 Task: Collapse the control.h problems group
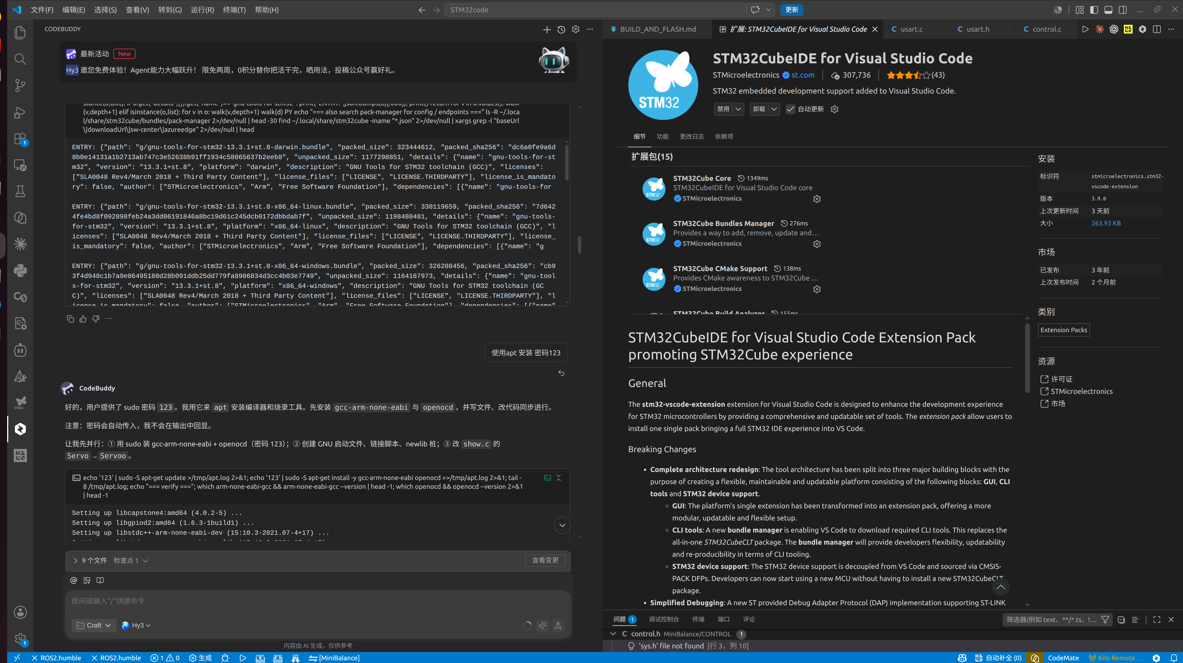coord(613,634)
